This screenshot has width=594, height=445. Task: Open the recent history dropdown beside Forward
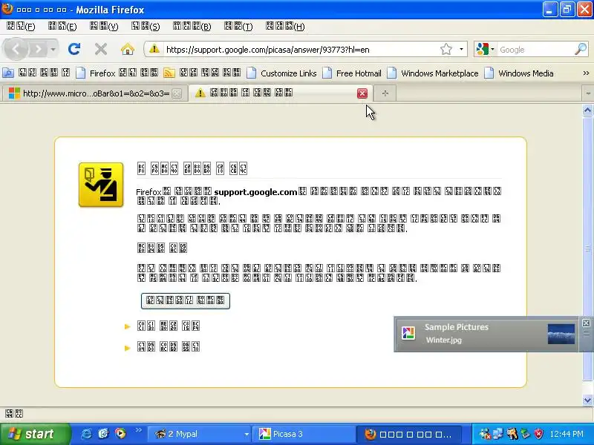(53, 49)
